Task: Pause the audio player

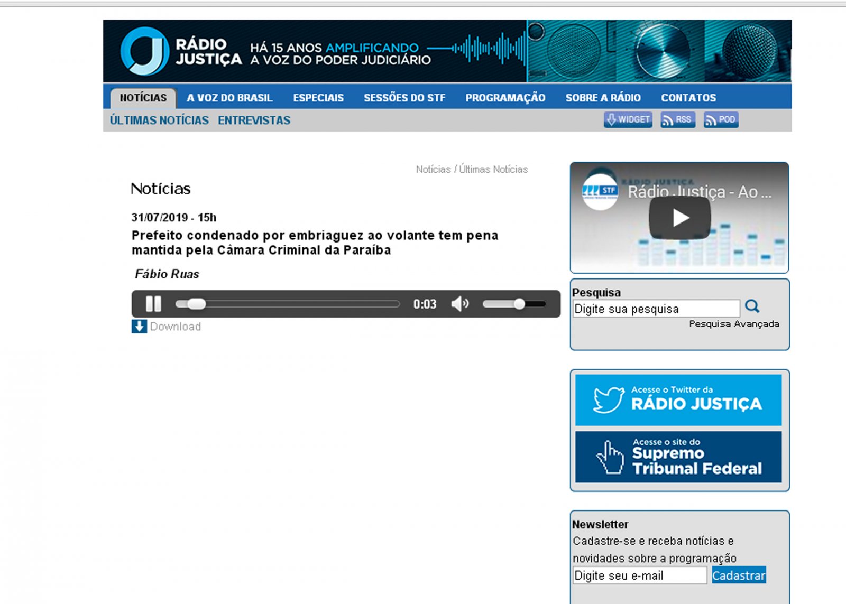Action: [153, 304]
